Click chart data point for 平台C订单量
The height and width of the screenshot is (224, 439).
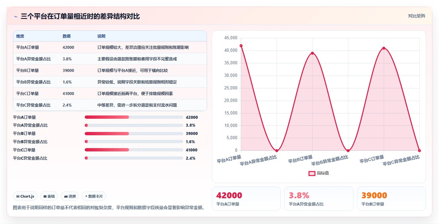pyautogui.click(x=384, y=48)
